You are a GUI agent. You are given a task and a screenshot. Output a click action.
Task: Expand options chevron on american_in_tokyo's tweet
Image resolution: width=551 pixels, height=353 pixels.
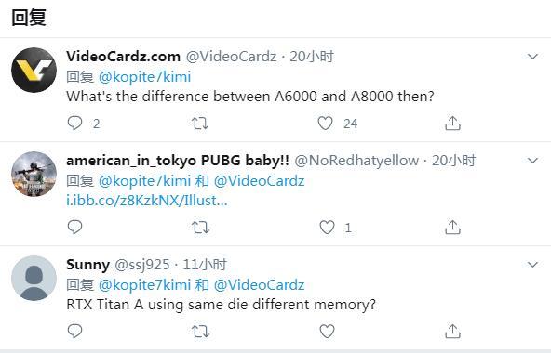pyautogui.click(x=532, y=161)
